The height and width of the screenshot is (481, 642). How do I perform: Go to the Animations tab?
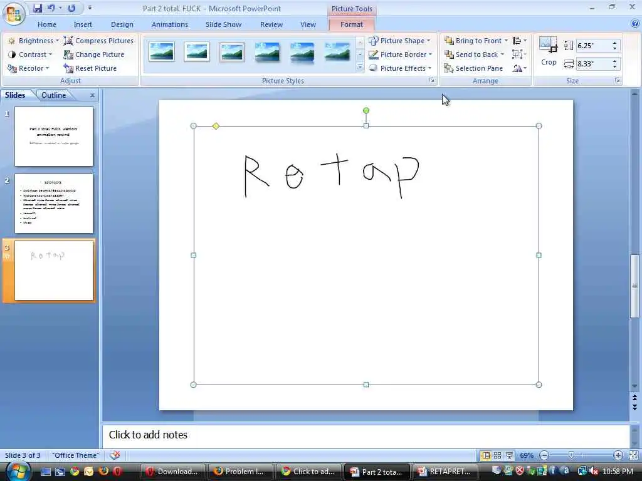pos(169,24)
